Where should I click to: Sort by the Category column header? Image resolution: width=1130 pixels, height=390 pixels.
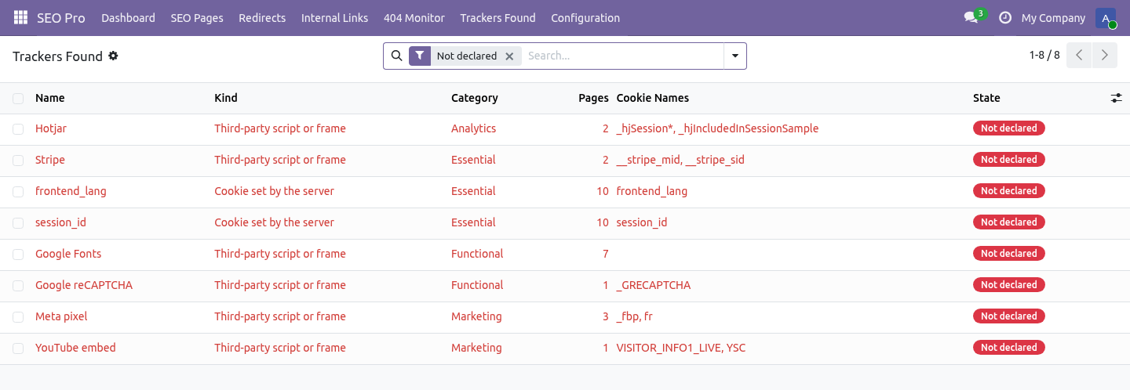tap(475, 98)
